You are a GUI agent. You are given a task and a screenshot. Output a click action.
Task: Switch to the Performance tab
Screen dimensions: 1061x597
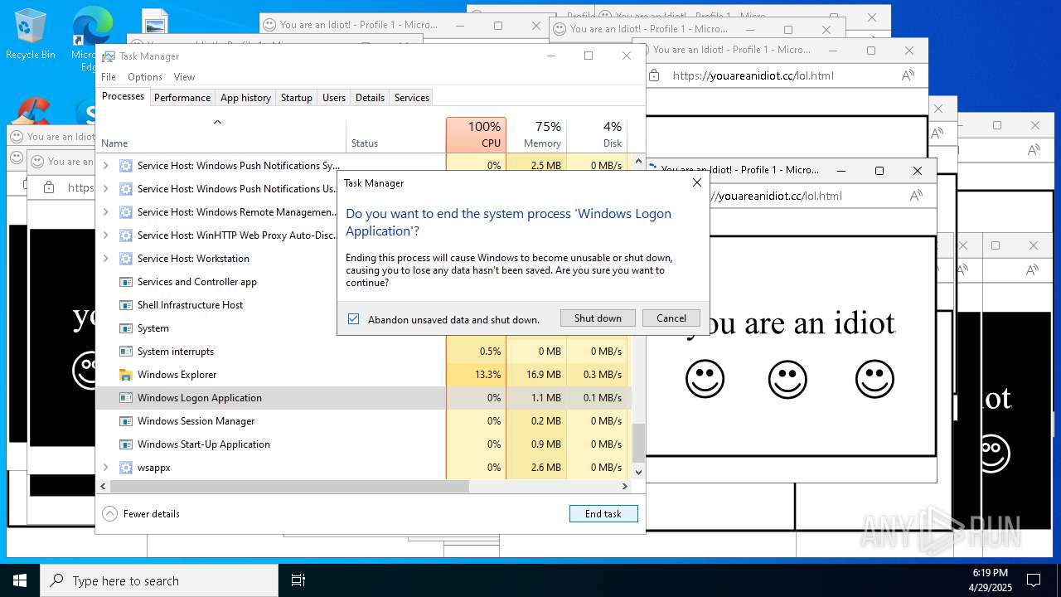(182, 98)
